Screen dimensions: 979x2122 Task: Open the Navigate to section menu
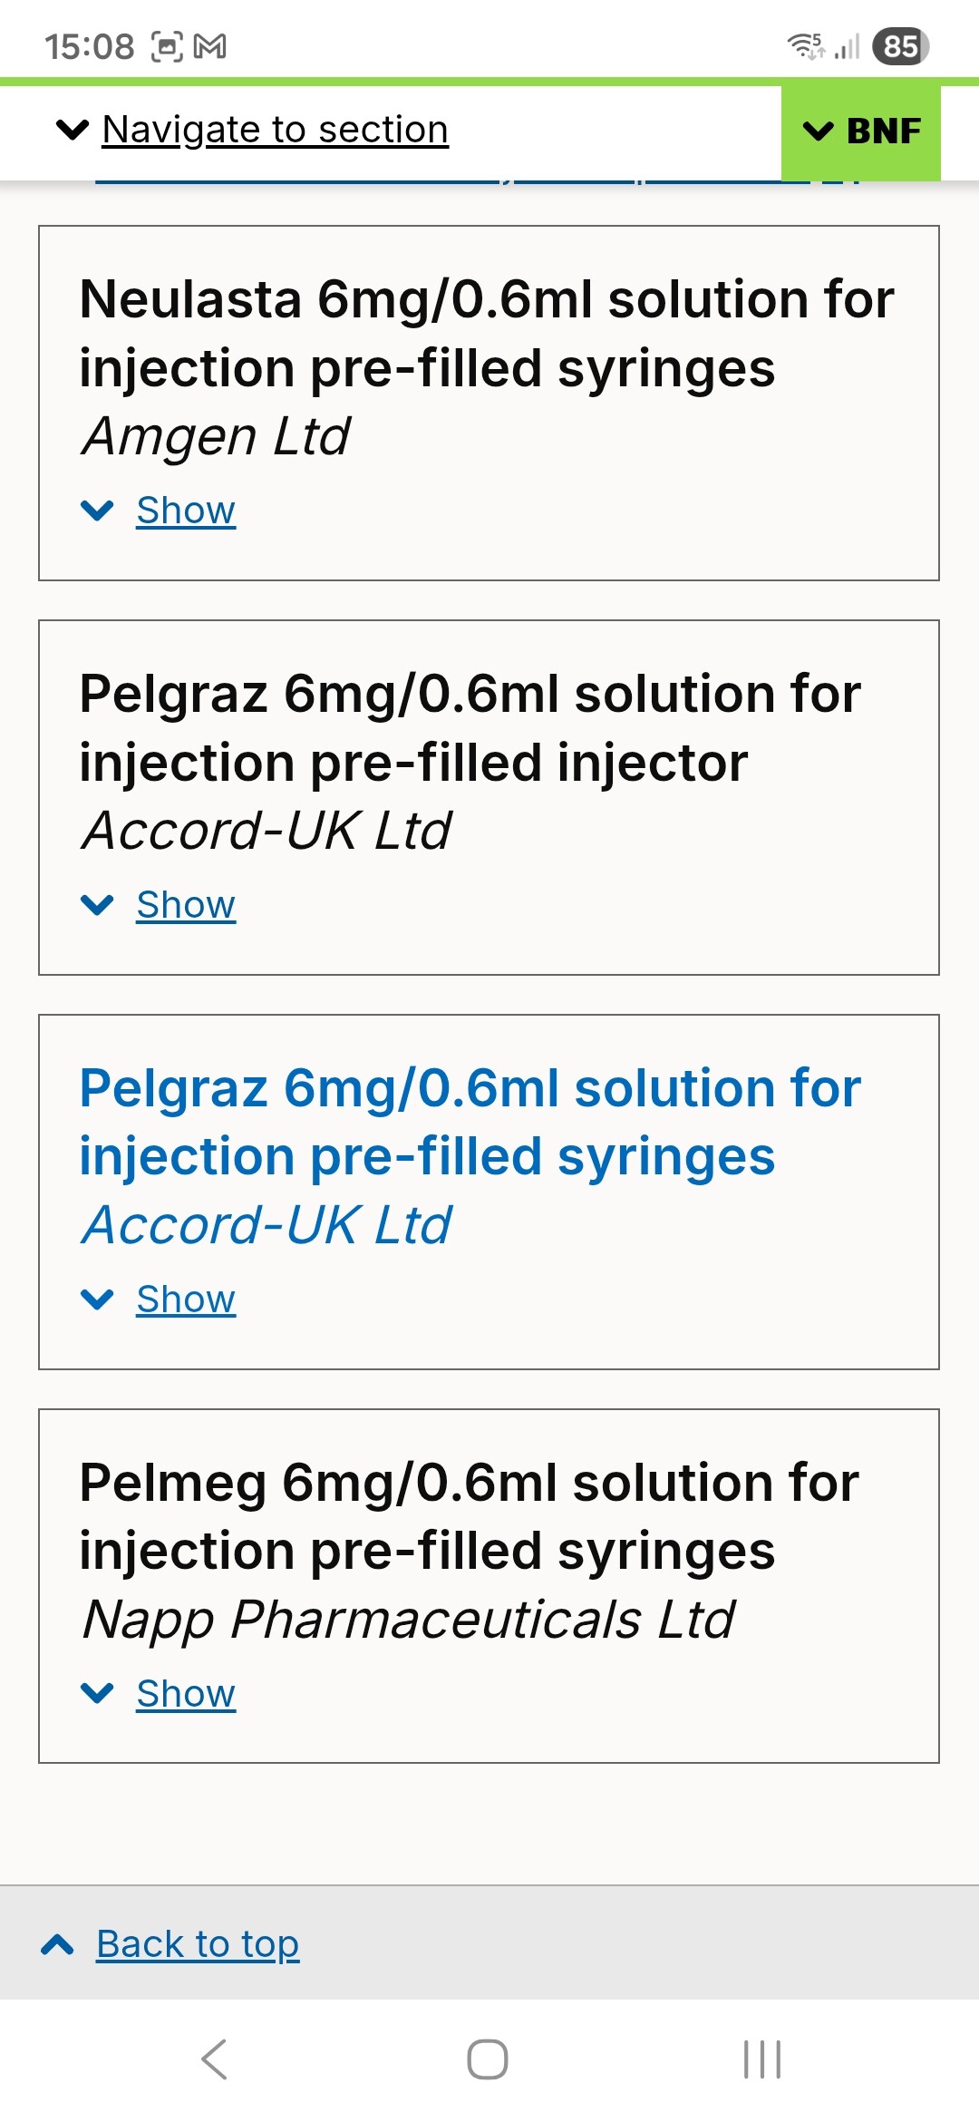(275, 130)
